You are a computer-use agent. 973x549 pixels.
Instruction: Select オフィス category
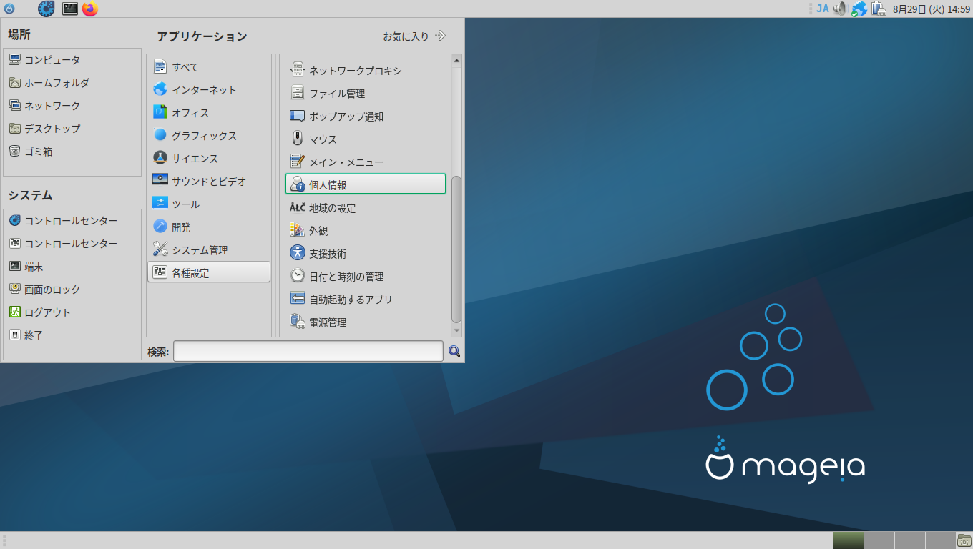click(209, 113)
